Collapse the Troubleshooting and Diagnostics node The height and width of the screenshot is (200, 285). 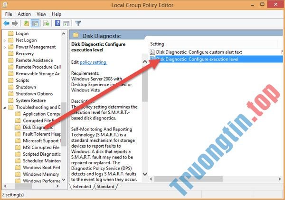pyautogui.click(x=5, y=107)
